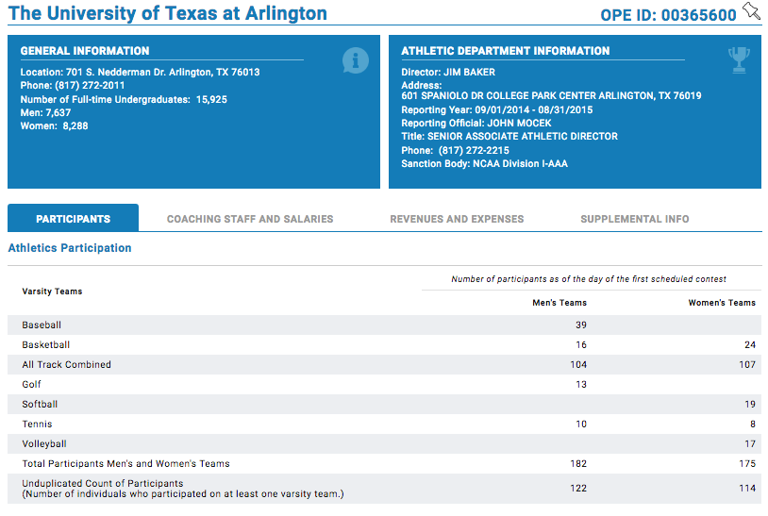Click Volleyball women's count 17

coord(750,444)
